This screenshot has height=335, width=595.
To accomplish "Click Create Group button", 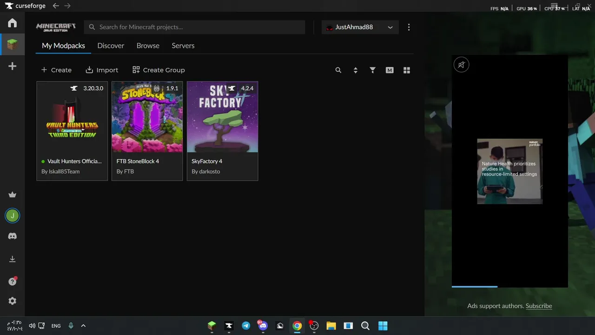I will [159, 70].
